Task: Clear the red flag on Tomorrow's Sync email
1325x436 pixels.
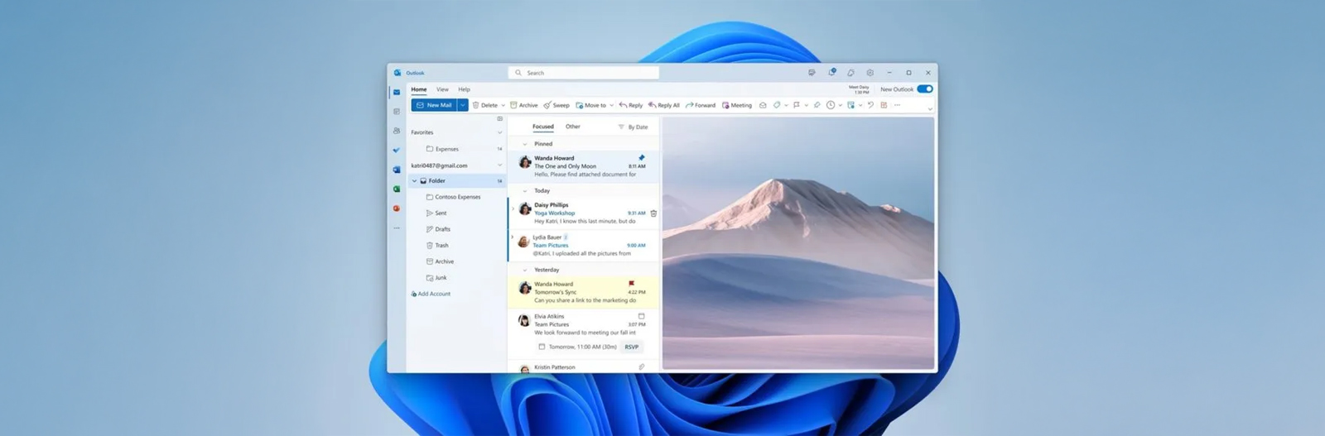Action: coord(631,284)
